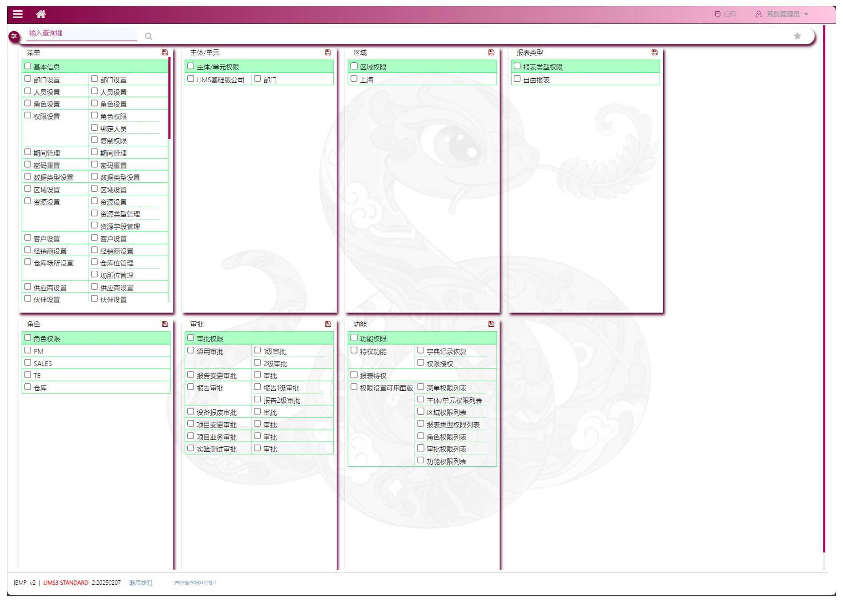Click the favorite star icon
Image resolution: width=843 pixels, height=602 pixels.
797,36
